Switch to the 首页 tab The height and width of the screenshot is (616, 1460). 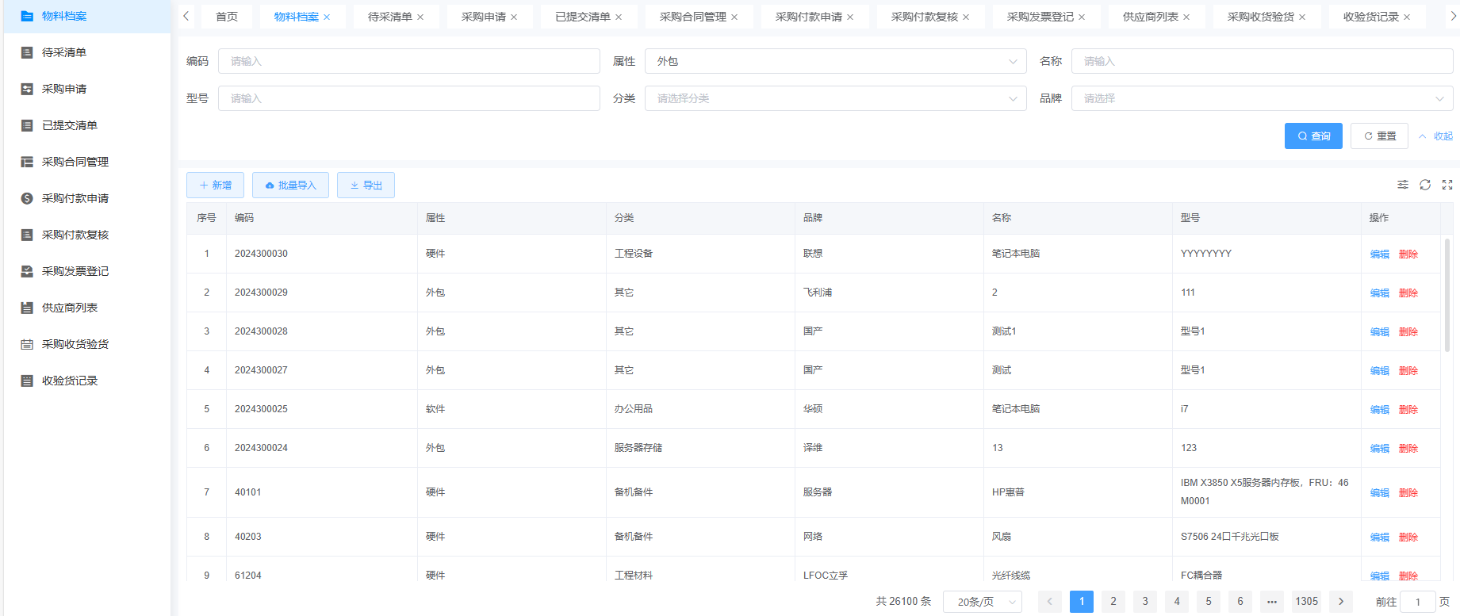tap(227, 17)
